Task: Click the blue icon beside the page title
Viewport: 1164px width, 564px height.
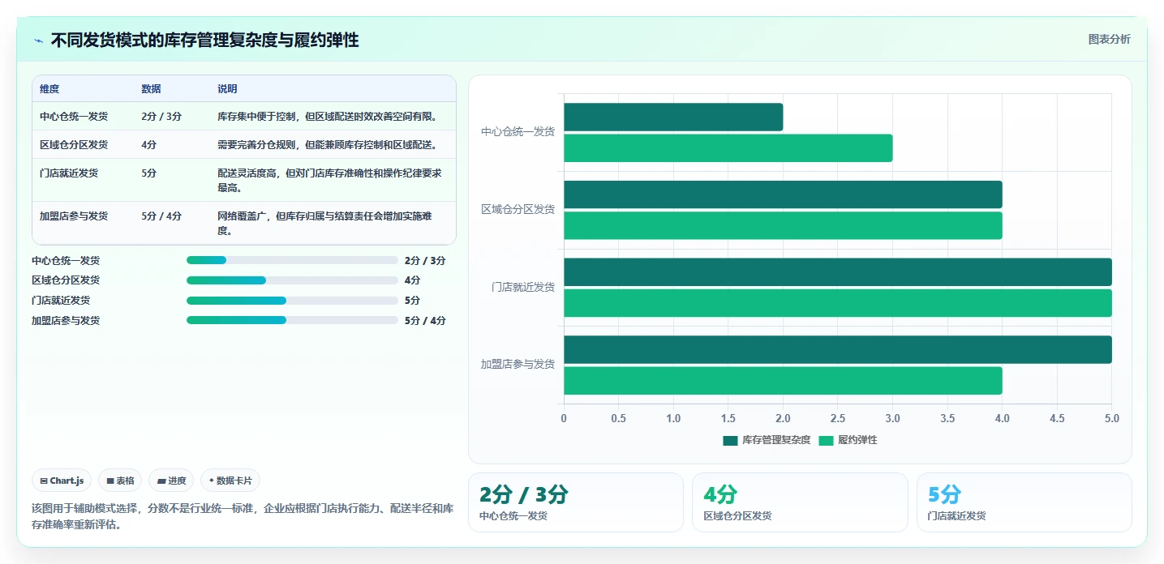Action: tap(38, 41)
